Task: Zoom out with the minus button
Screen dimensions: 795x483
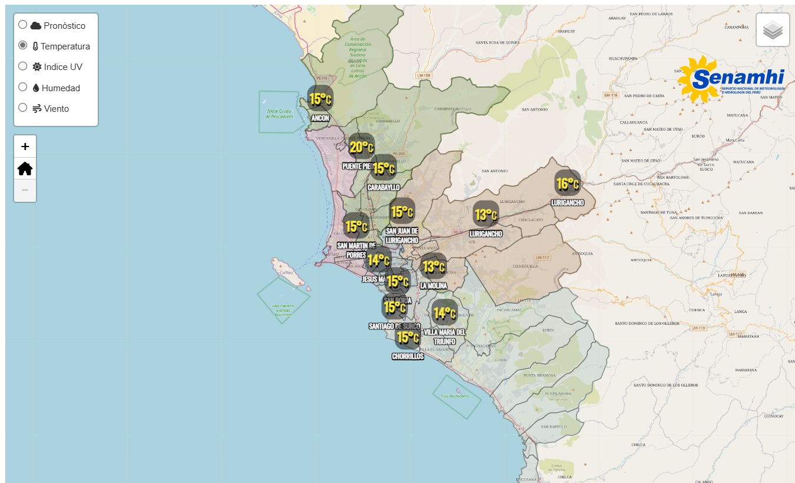Action: tap(25, 191)
